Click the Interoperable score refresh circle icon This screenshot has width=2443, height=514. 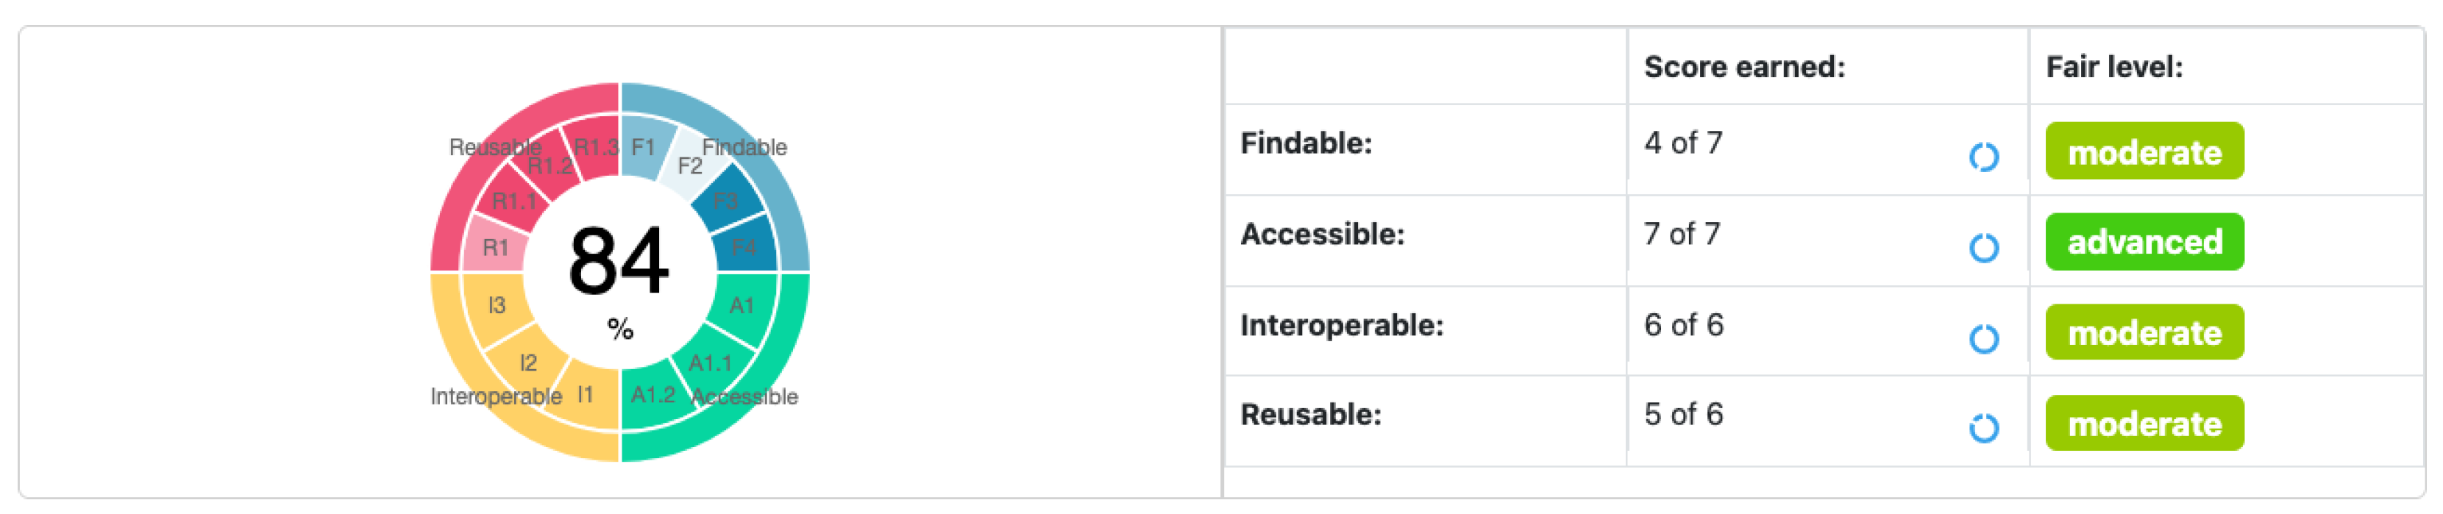coord(1983,338)
